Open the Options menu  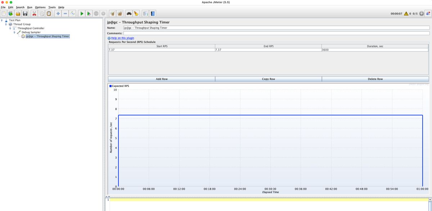point(40,7)
